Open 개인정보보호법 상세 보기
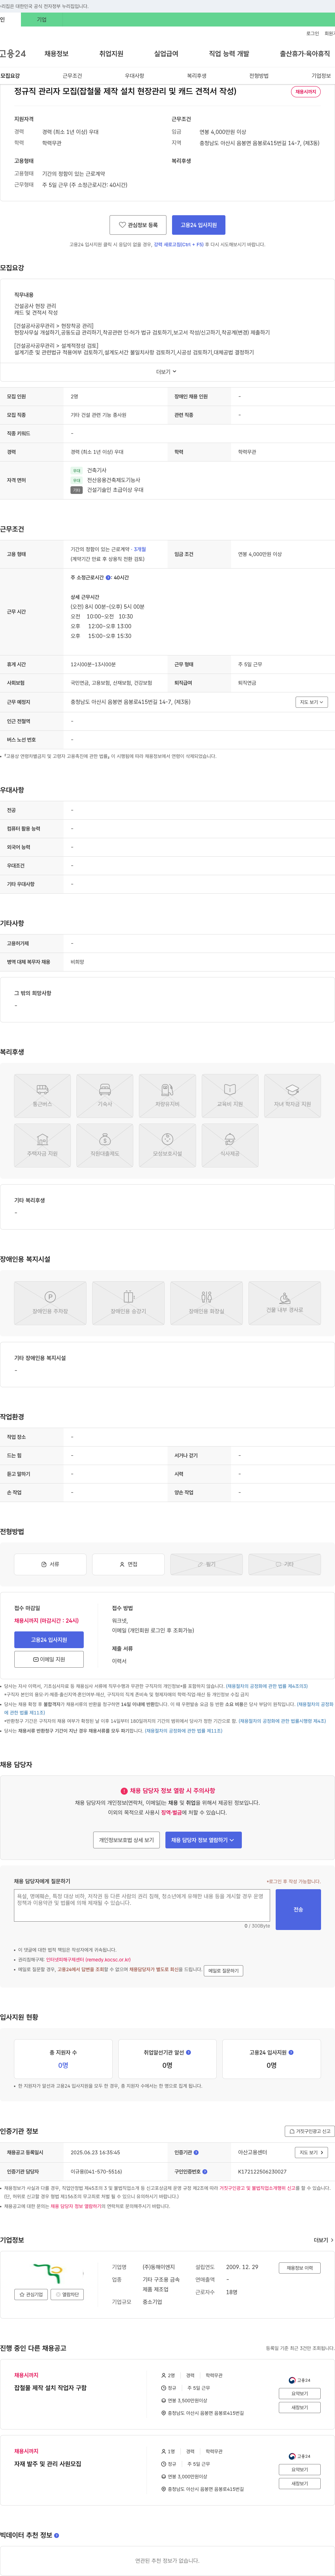Image resolution: width=335 pixels, height=2576 pixels. [x=126, y=1840]
